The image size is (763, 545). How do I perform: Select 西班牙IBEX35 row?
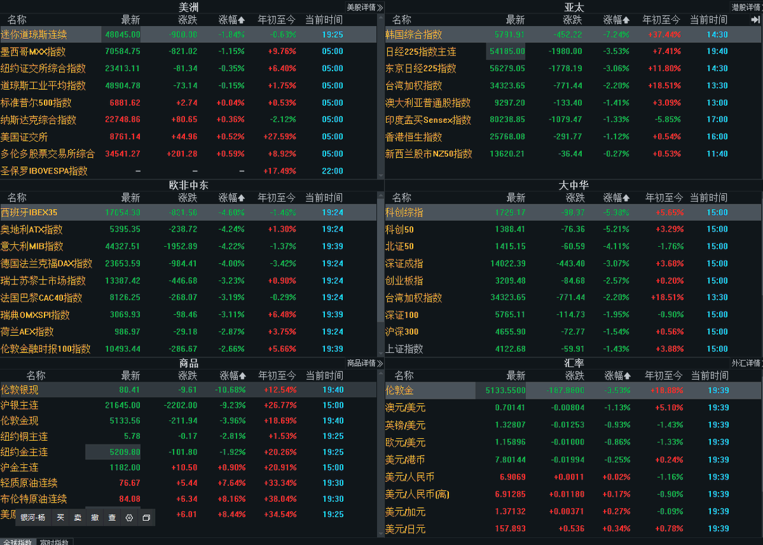pyautogui.click(x=188, y=212)
